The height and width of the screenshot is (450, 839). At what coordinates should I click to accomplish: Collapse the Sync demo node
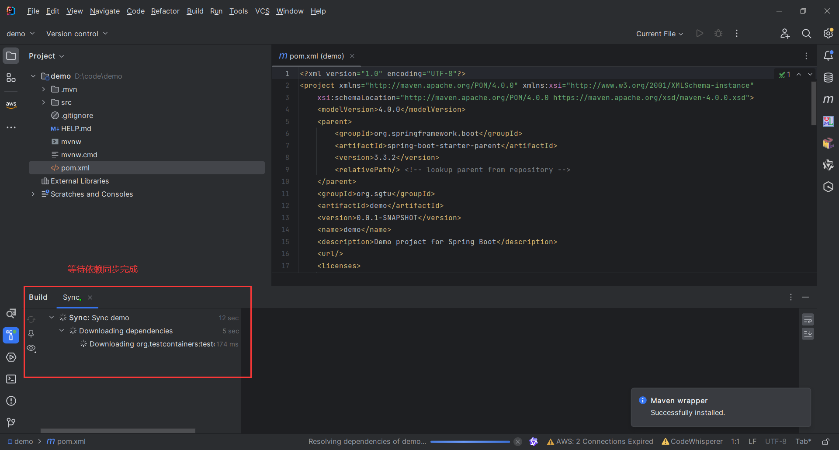(52, 318)
